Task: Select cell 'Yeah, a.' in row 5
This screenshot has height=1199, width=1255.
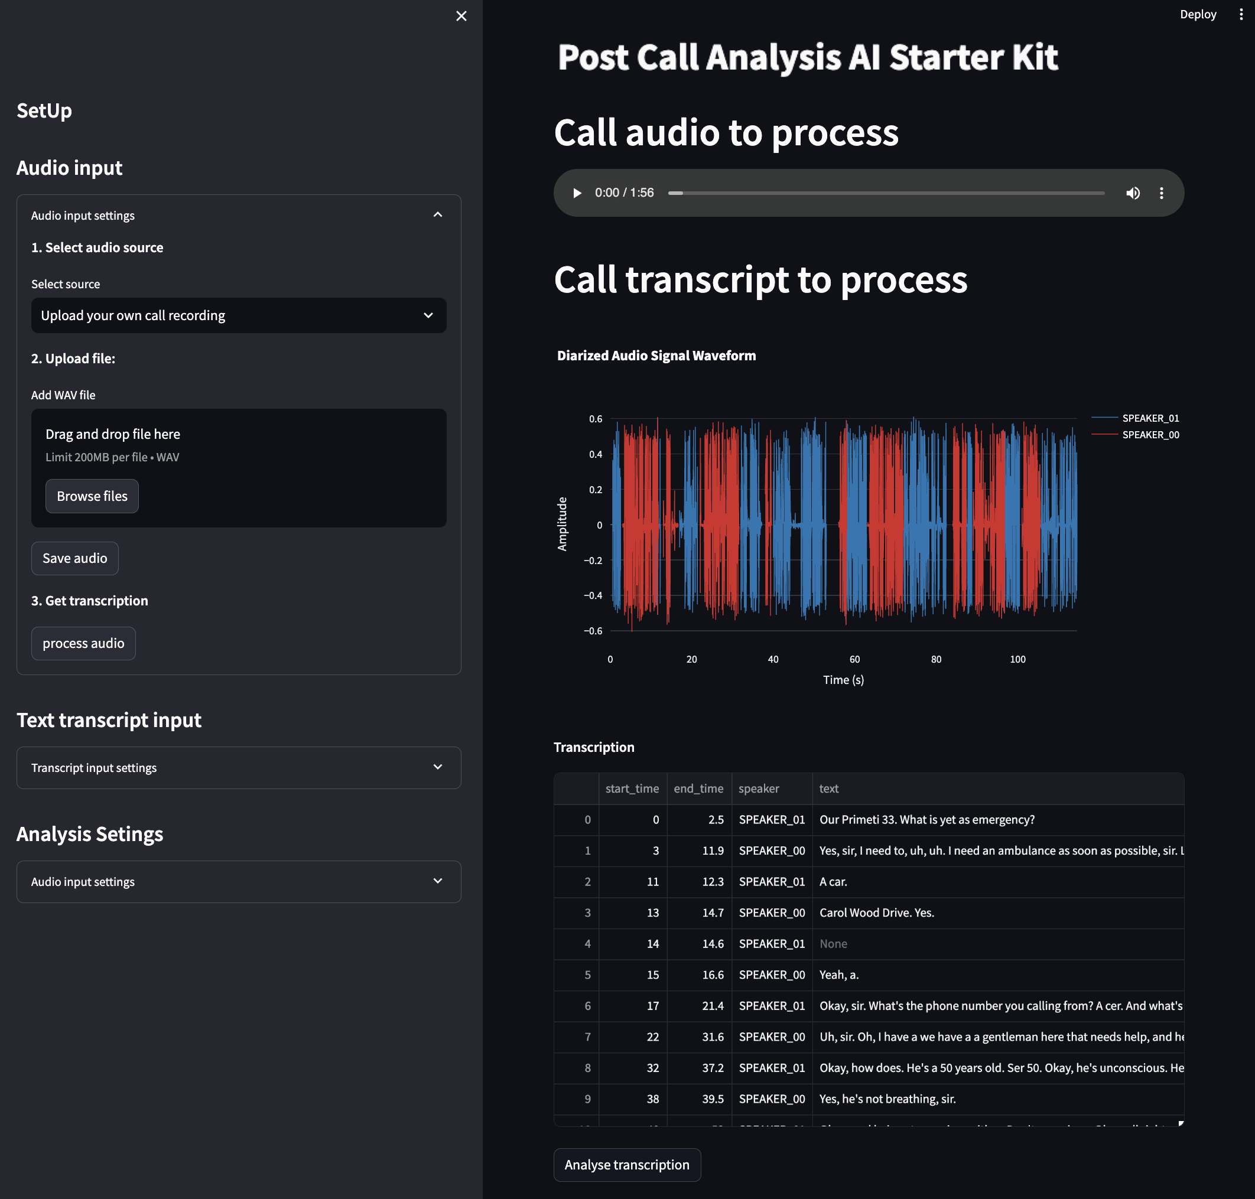Action: (x=998, y=975)
